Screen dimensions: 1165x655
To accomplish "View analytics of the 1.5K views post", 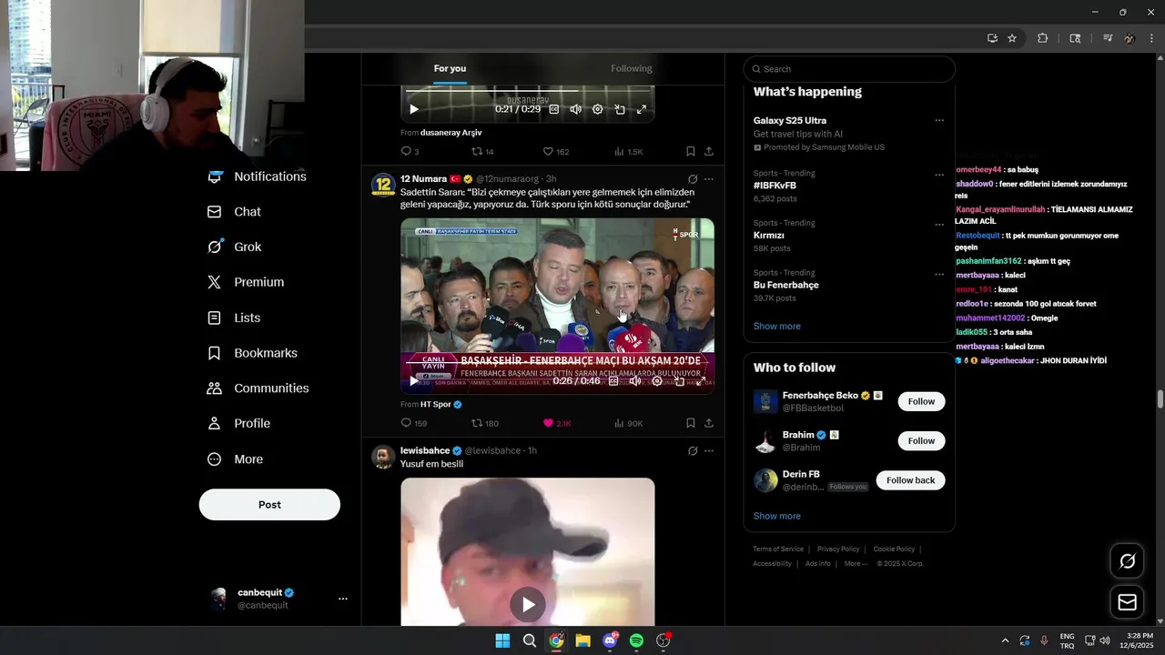I will click(x=629, y=152).
